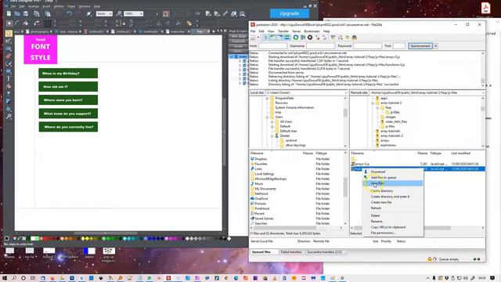Switch to the Successful transfers tab
Viewport: 501px width, 282px height.
(x=324, y=252)
